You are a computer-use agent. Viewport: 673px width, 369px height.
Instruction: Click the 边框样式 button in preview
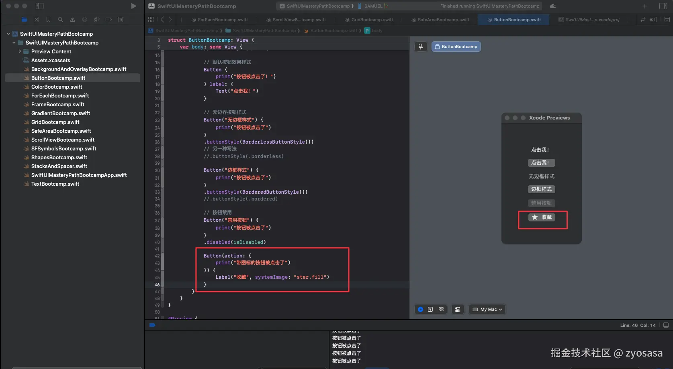pos(541,189)
